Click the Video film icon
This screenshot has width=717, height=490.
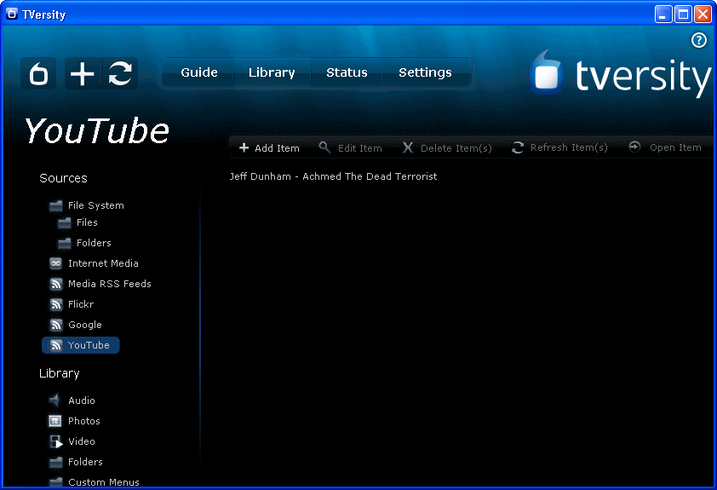pos(56,441)
